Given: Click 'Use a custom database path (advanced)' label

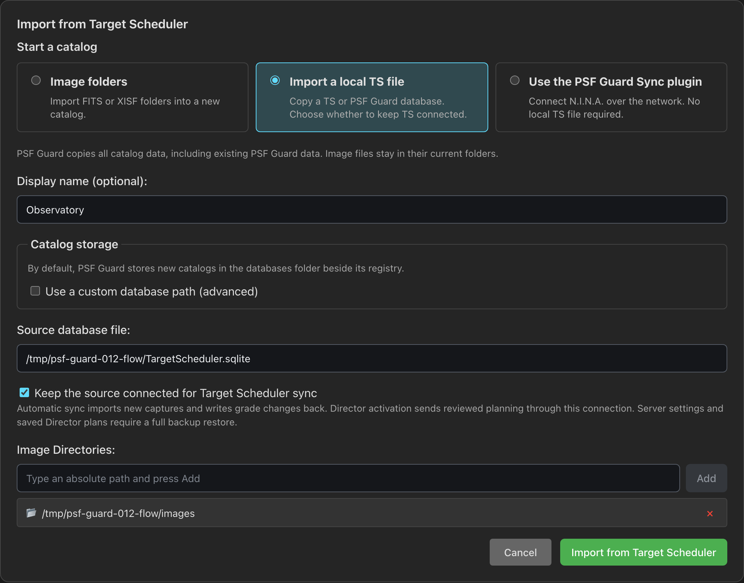Looking at the screenshot, I should (x=151, y=291).
